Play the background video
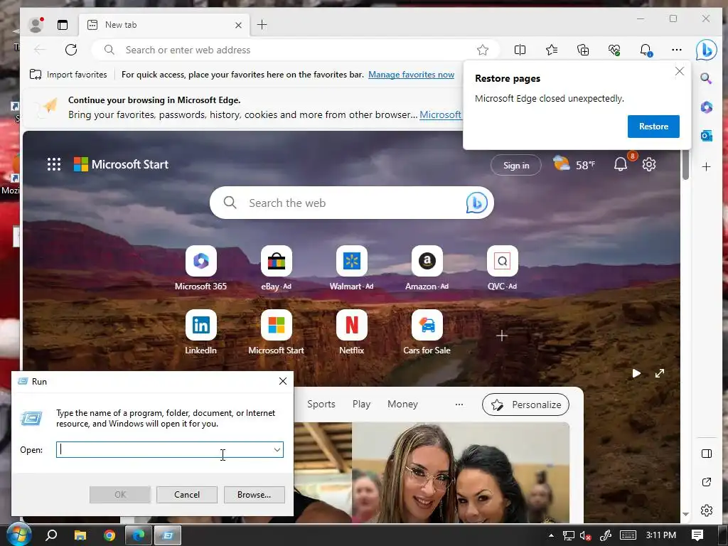Image resolution: width=728 pixels, height=546 pixels. (x=636, y=373)
